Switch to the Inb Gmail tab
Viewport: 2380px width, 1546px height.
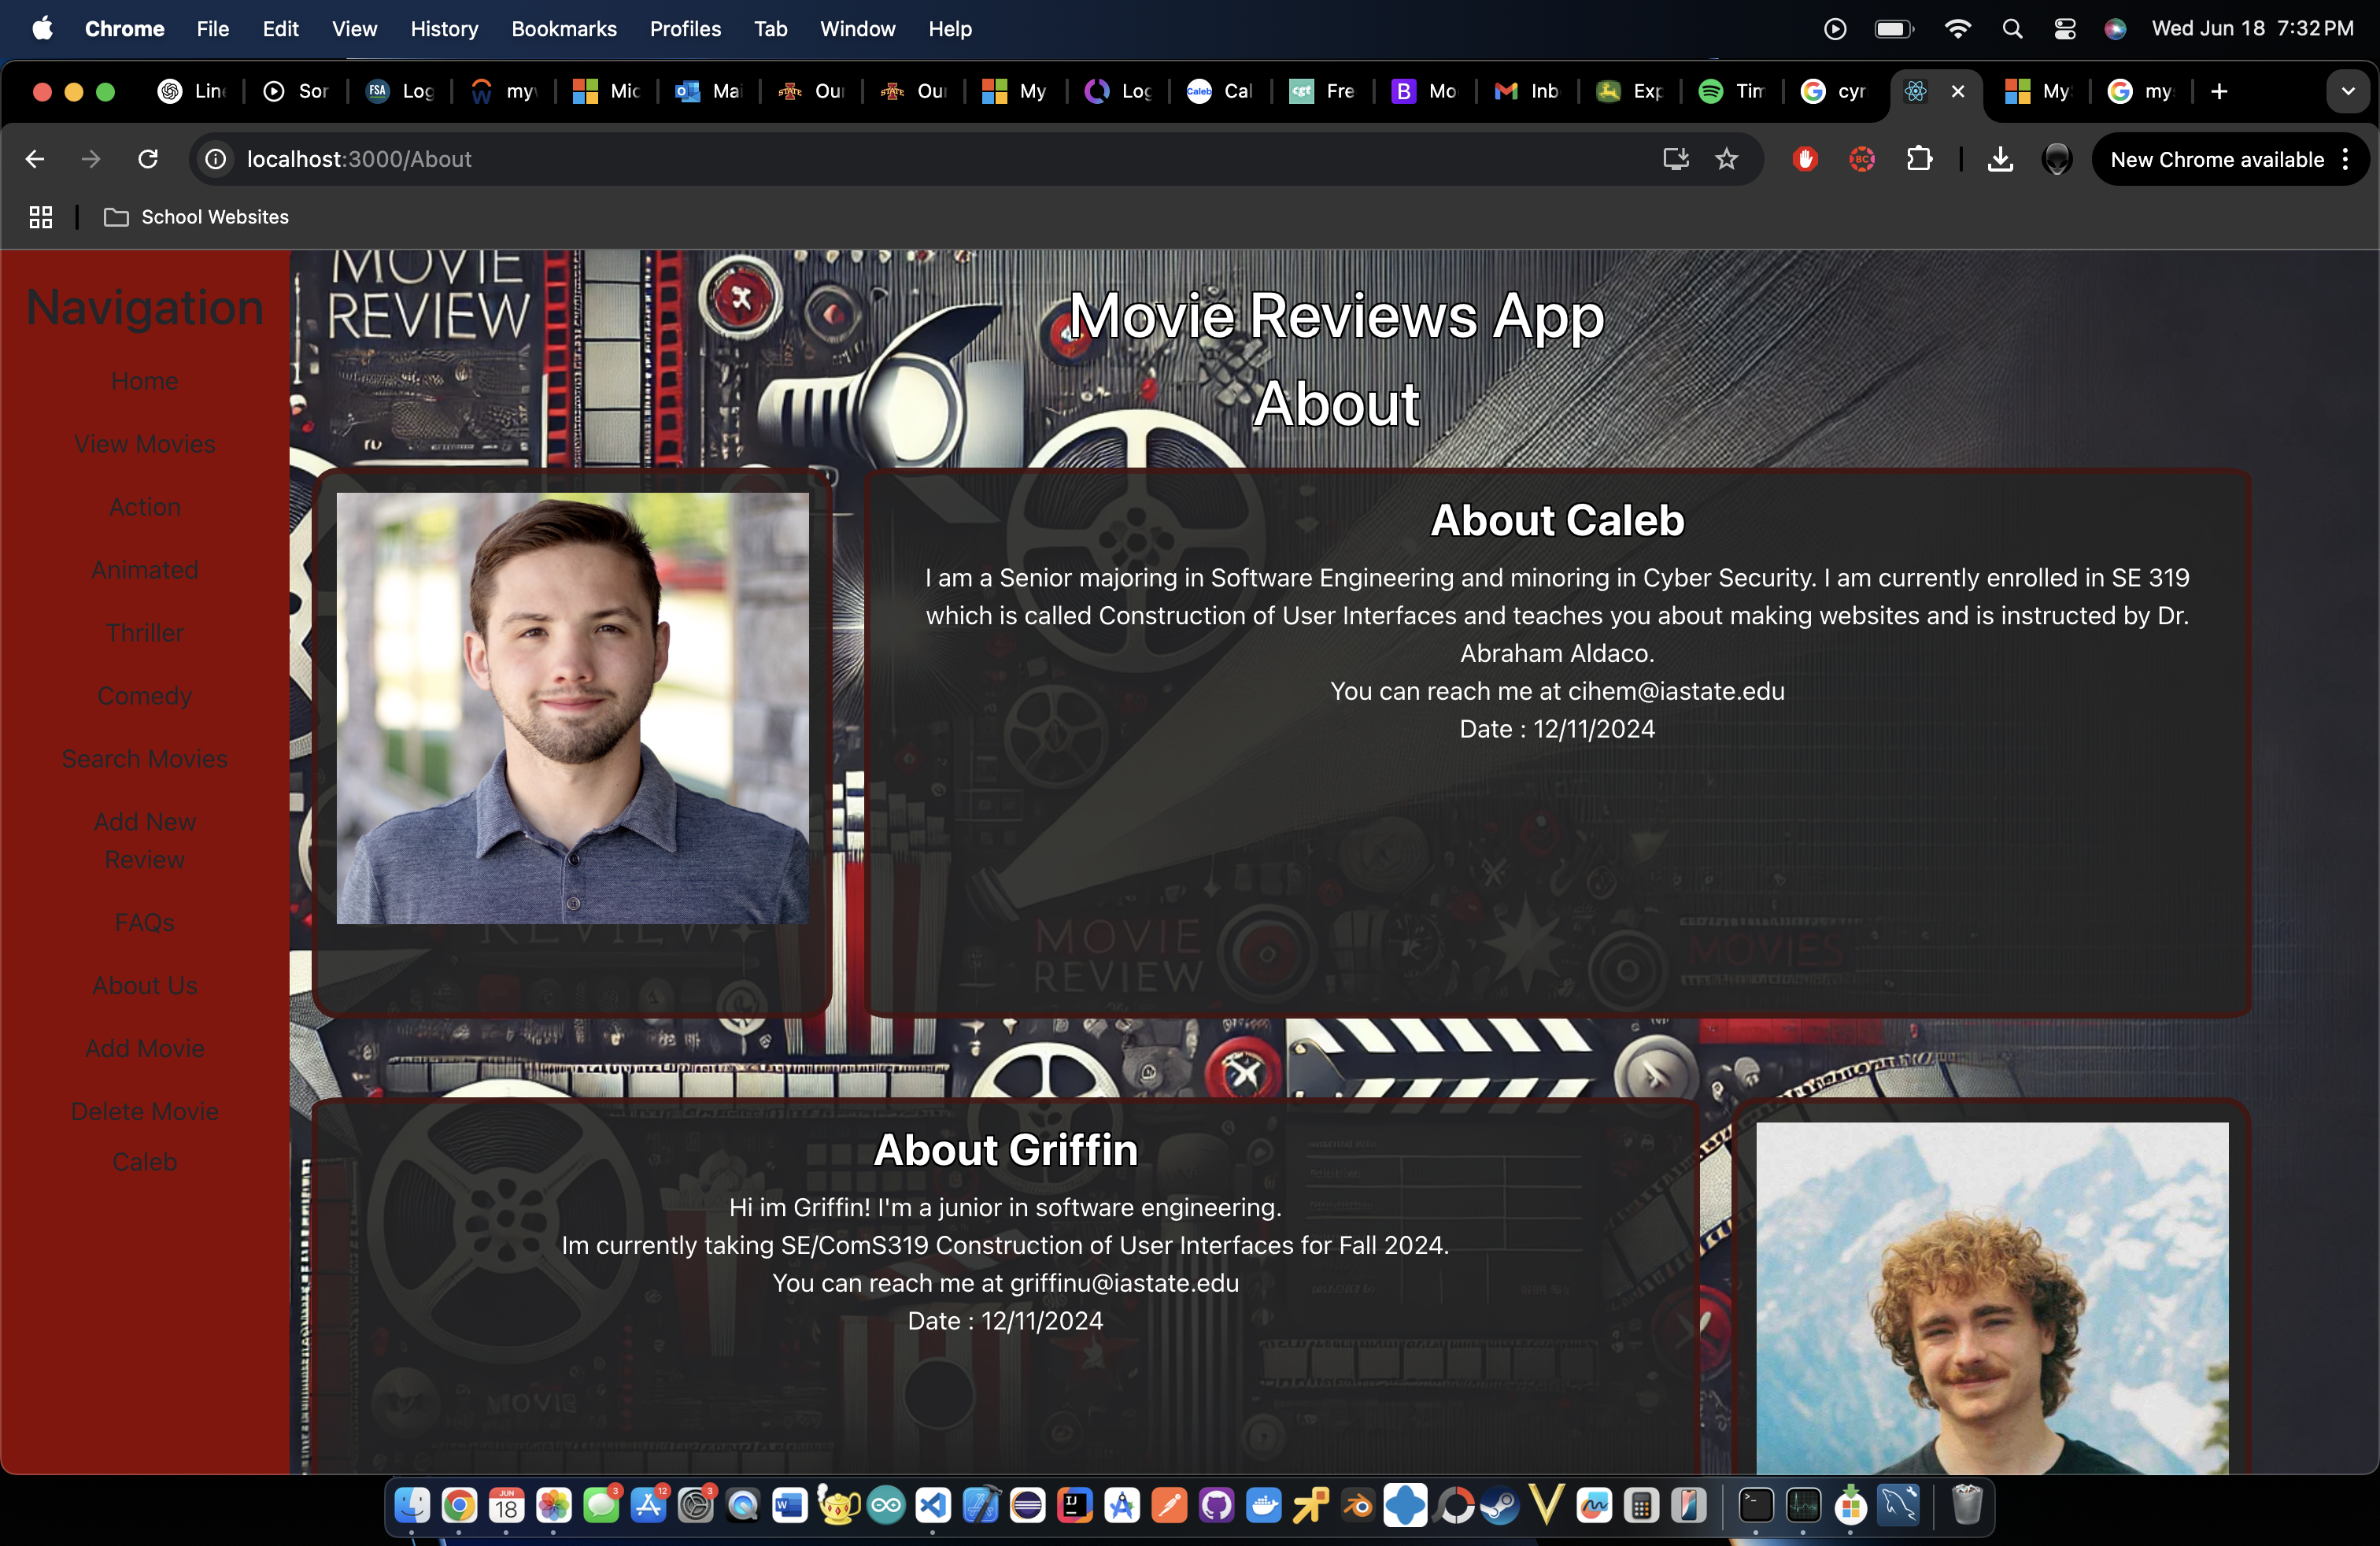tap(1528, 92)
